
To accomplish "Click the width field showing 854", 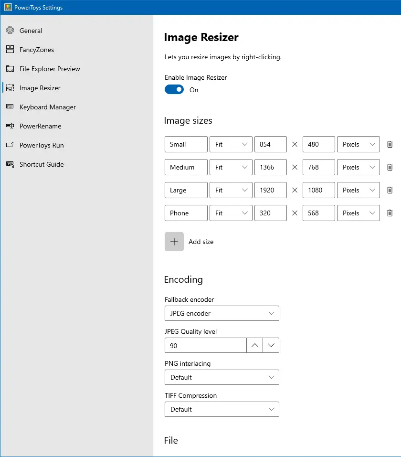I will (271, 144).
